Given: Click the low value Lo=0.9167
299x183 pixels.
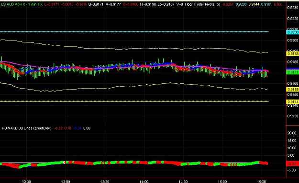Looking at the screenshot, I should click(x=166, y=4).
